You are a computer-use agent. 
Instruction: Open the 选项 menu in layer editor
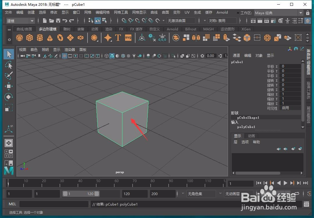click(x=245, y=142)
